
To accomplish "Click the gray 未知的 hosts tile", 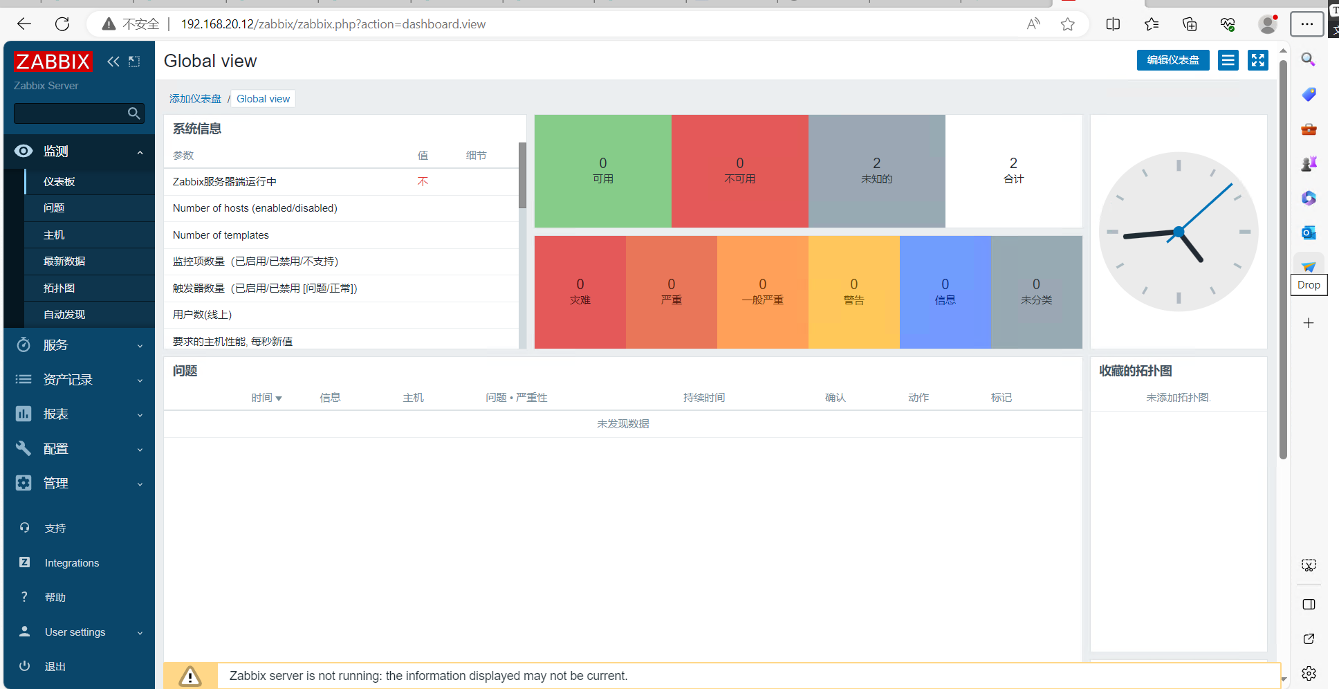I will pyautogui.click(x=877, y=171).
